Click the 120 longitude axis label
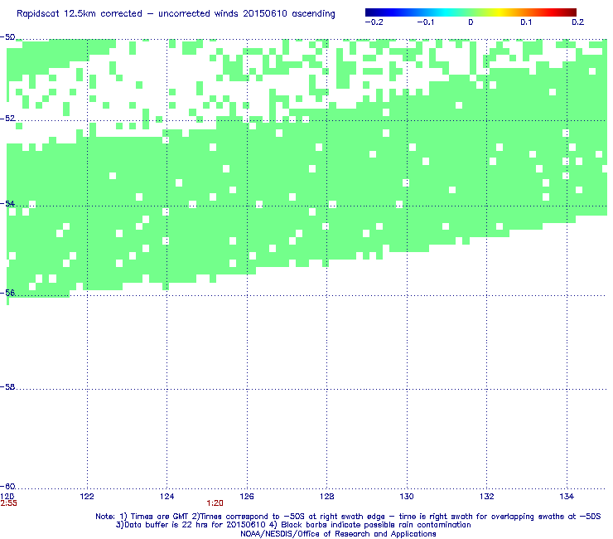The width and height of the screenshot is (613, 539). click(7, 497)
